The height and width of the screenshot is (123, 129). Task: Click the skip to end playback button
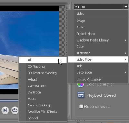(x=5, y=110)
